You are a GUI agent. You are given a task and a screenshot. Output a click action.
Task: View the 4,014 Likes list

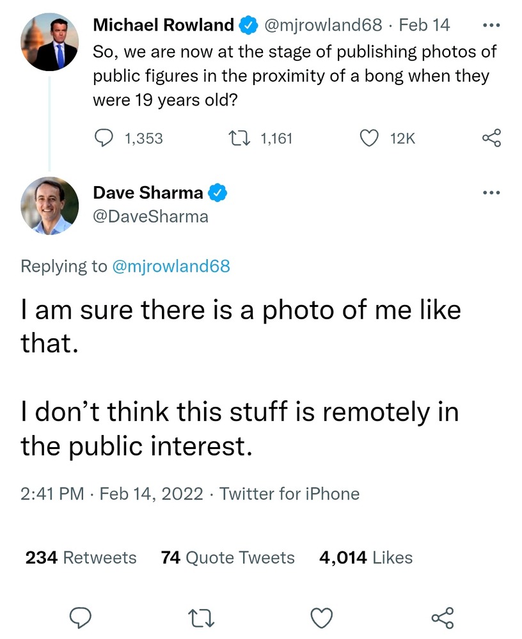pyautogui.click(x=365, y=558)
